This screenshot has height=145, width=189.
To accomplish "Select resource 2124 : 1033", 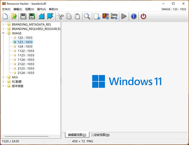I will click(x=26, y=73).
